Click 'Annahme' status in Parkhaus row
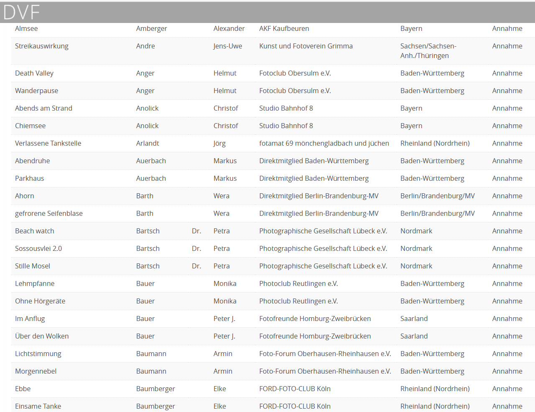 [x=507, y=178]
